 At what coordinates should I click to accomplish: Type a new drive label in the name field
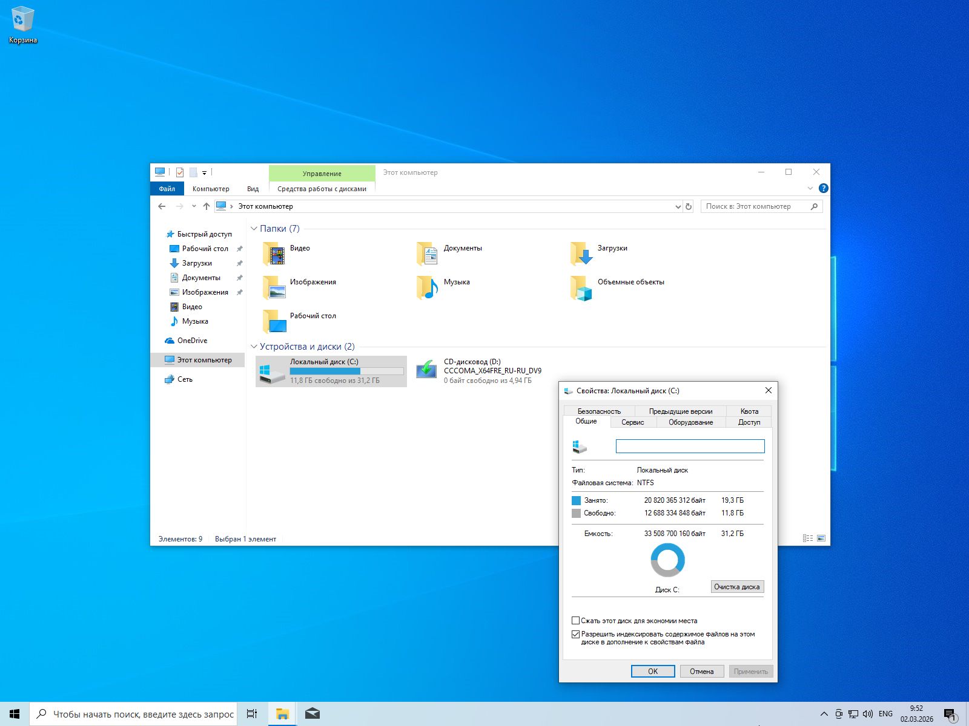689,446
